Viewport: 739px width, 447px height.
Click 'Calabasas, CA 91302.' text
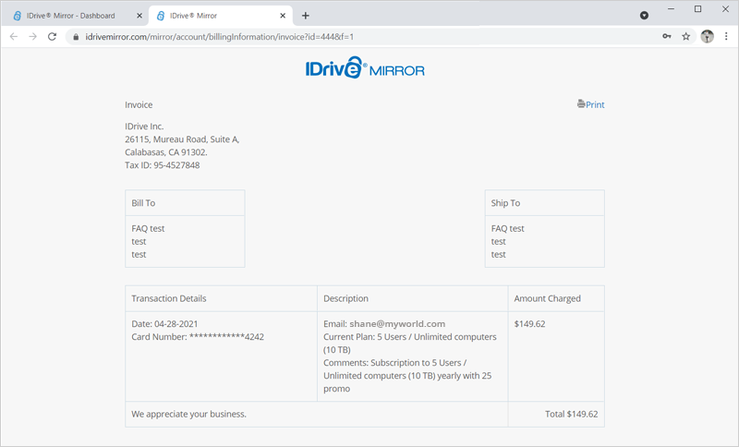(166, 152)
